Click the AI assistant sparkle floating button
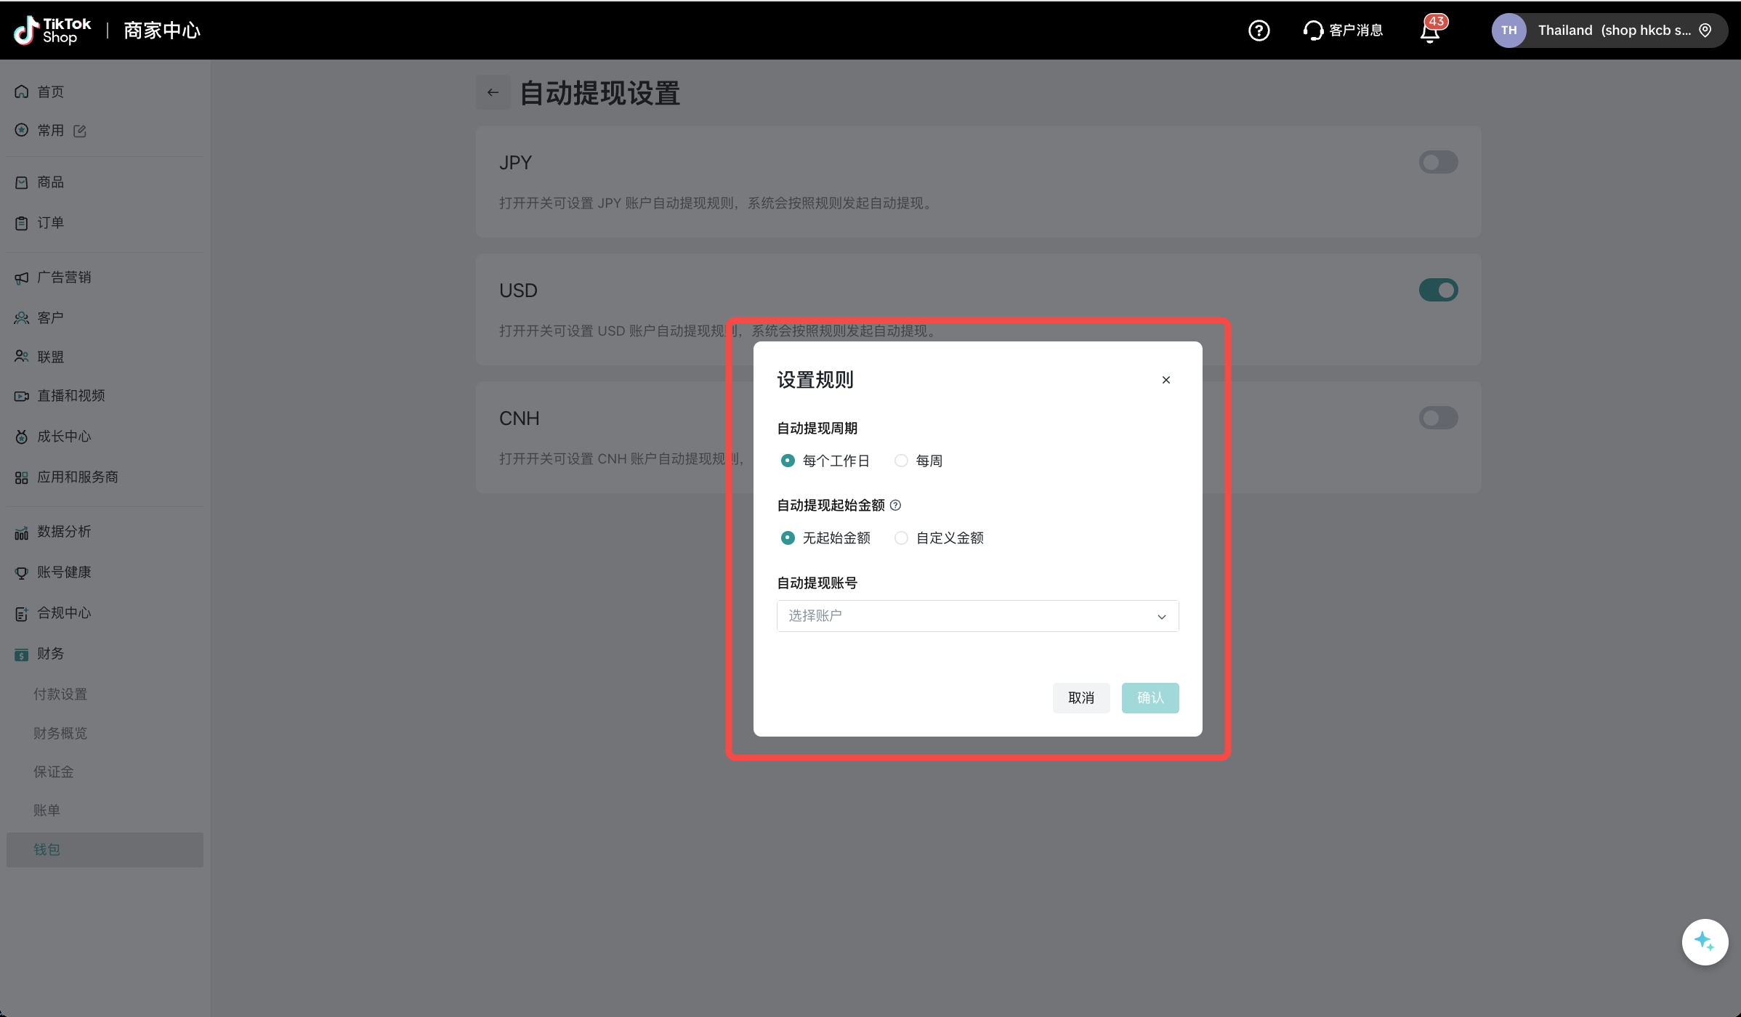Screen dimensions: 1741x1017 [1704, 941]
